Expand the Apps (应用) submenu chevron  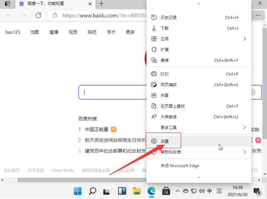pyautogui.click(x=245, y=39)
